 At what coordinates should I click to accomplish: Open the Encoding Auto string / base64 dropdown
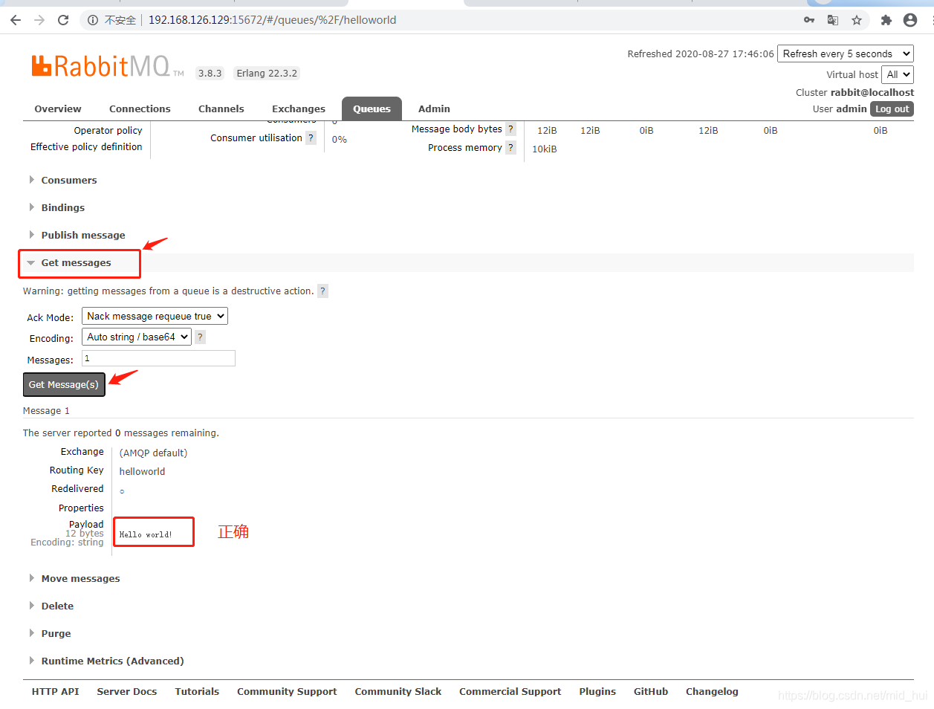(137, 337)
